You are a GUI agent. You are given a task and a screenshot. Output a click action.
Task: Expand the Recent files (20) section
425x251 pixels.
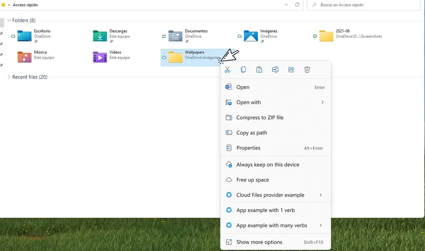[8, 77]
